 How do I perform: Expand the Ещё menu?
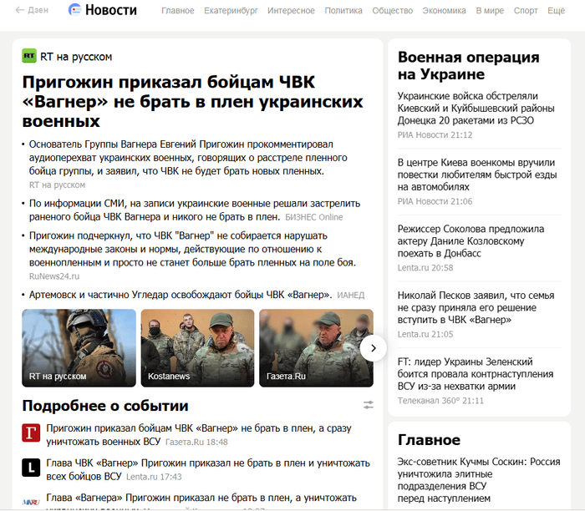(x=556, y=11)
